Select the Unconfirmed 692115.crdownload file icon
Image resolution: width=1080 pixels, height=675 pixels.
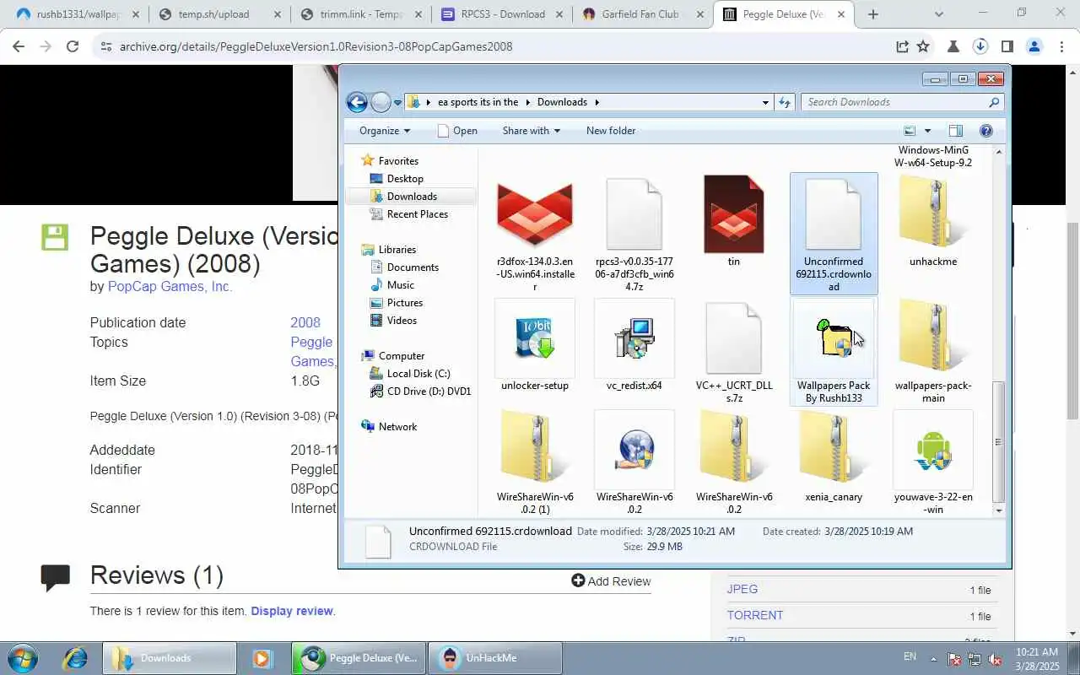[x=834, y=214]
